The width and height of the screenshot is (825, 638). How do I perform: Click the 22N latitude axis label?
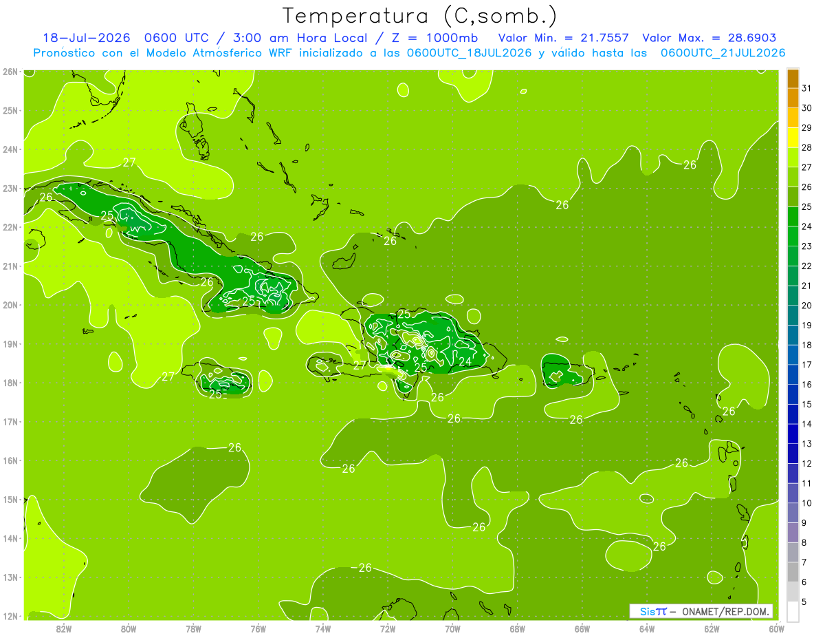(10, 227)
